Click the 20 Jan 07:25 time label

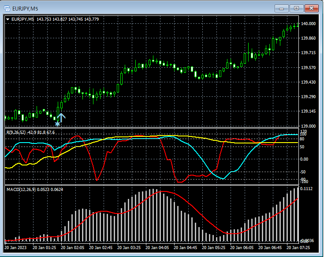click(x=298, y=248)
